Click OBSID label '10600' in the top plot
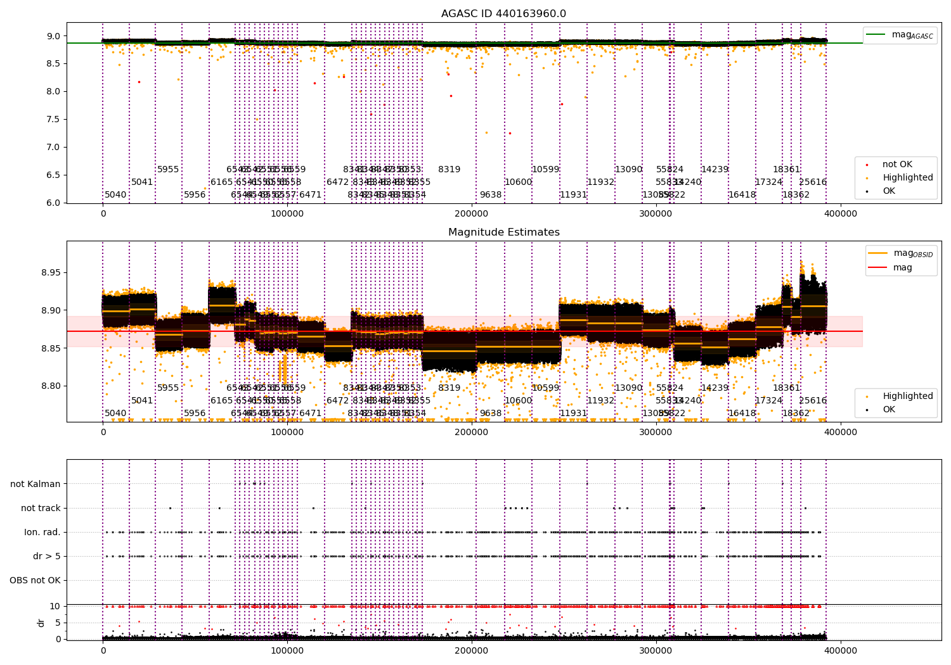Viewport: 951px width, 665px height. 518,182
